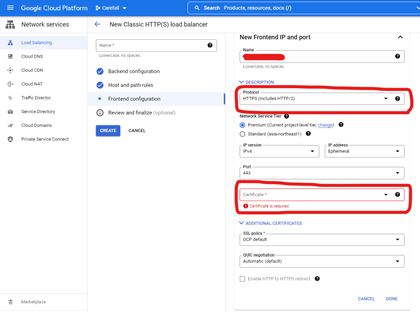Go to Frontend configuration step
The image size is (420, 312).
156,99
